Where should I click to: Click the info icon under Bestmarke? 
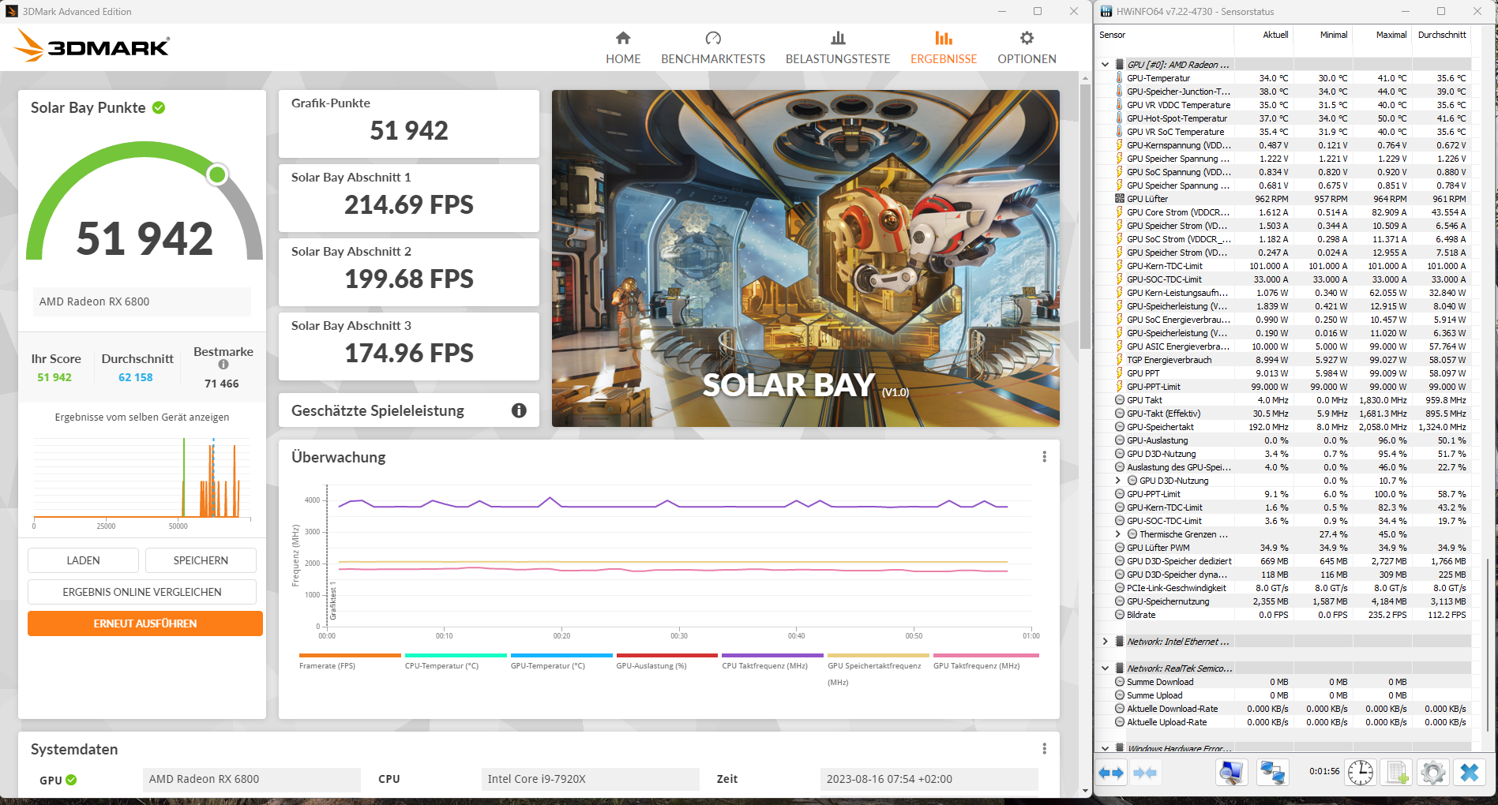(x=223, y=365)
